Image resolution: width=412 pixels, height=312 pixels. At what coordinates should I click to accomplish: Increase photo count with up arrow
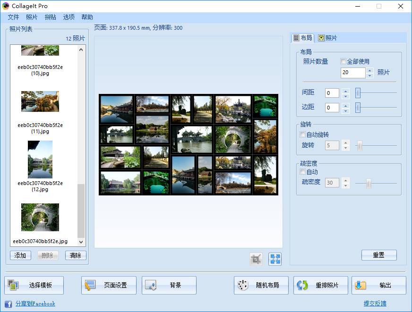click(369, 70)
